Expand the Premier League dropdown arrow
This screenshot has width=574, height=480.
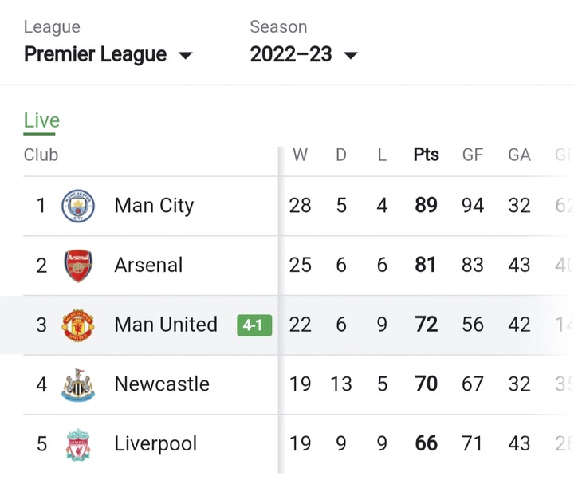[x=185, y=55]
